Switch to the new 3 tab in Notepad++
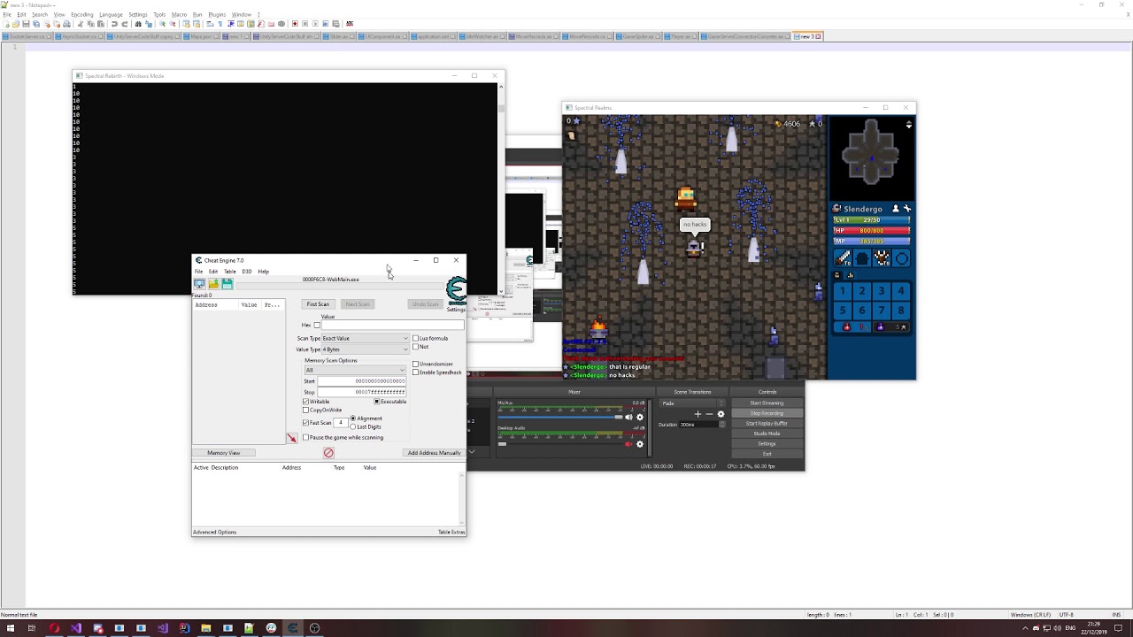The height and width of the screenshot is (637, 1133). (x=808, y=36)
